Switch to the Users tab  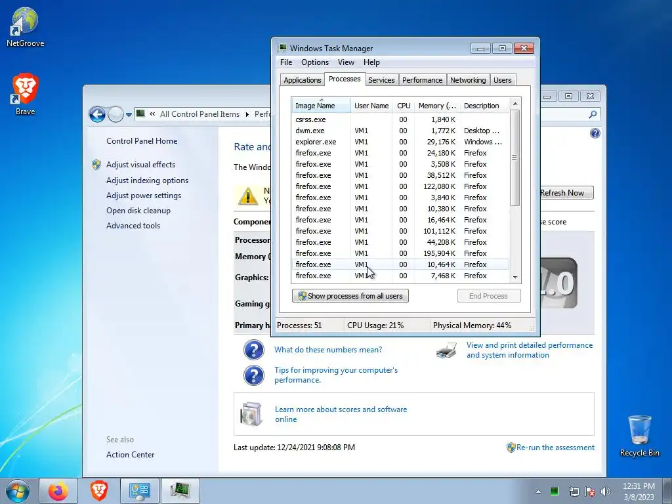502,80
